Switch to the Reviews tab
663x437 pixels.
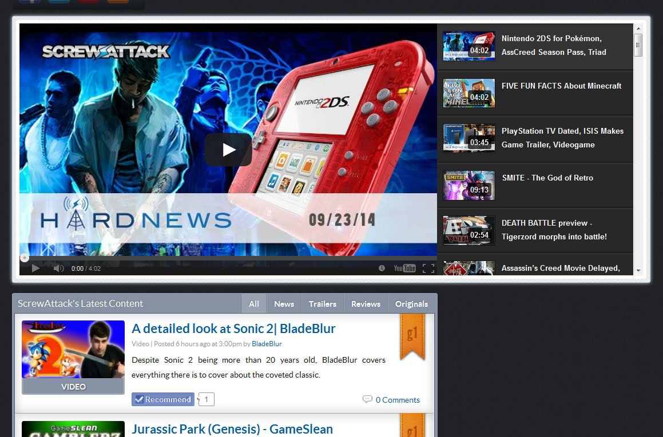point(366,303)
